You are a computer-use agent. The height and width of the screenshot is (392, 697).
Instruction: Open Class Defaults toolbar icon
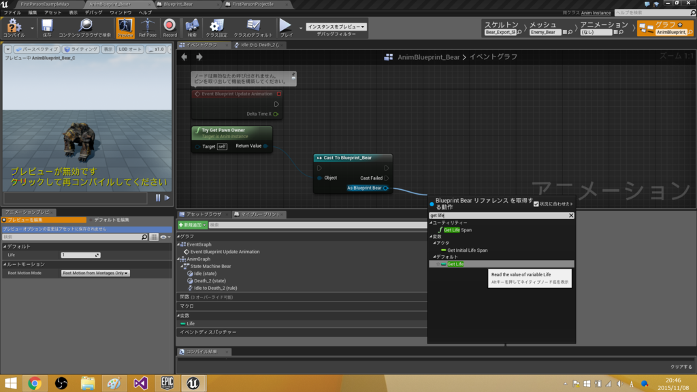click(253, 27)
